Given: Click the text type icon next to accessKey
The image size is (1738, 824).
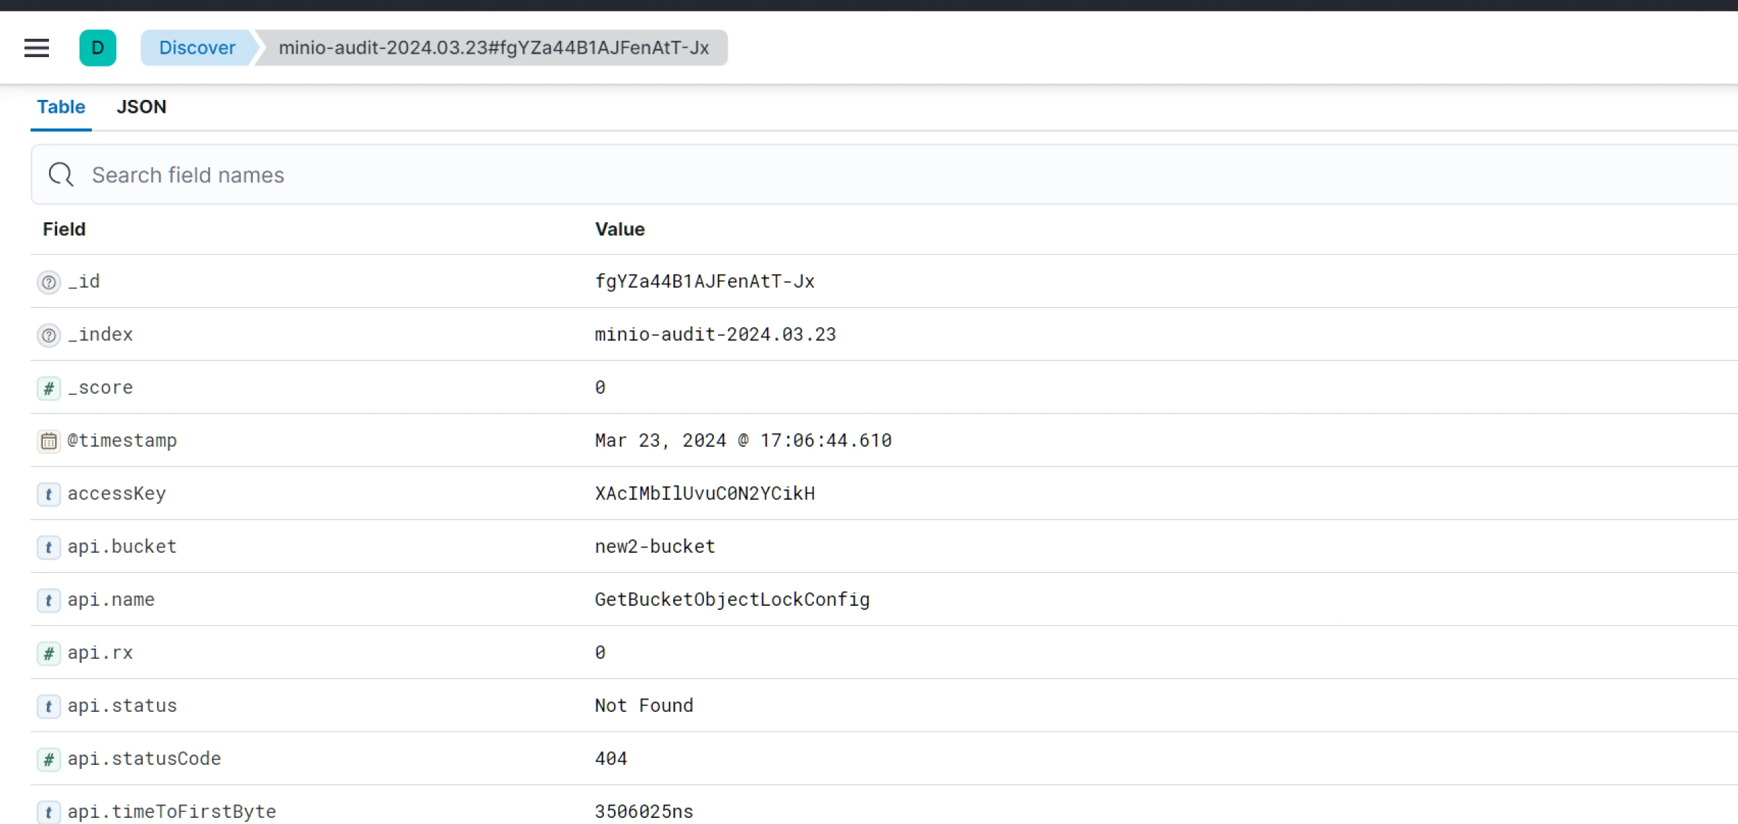Looking at the screenshot, I should coord(49,493).
